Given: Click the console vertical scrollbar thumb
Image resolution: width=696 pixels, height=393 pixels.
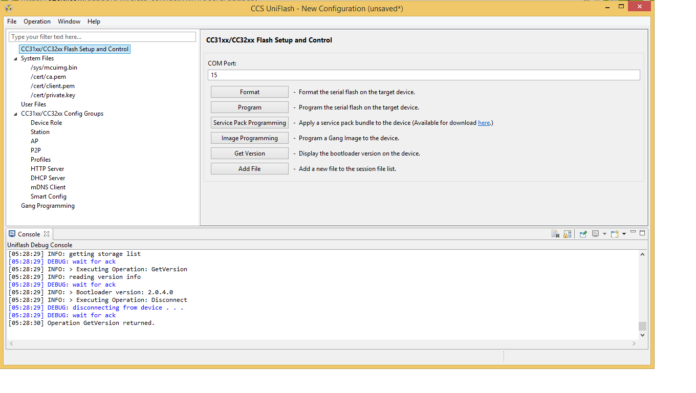Looking at the screenshot, I should pyautogui.click(x=643, y=326).
